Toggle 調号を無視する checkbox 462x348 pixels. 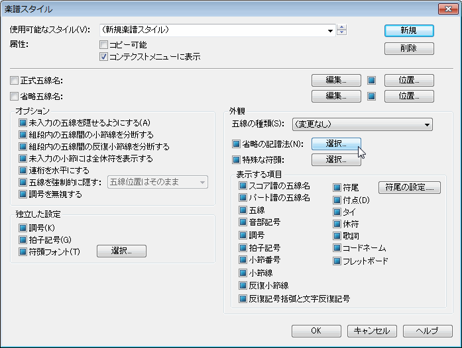(x=23, y=194)
